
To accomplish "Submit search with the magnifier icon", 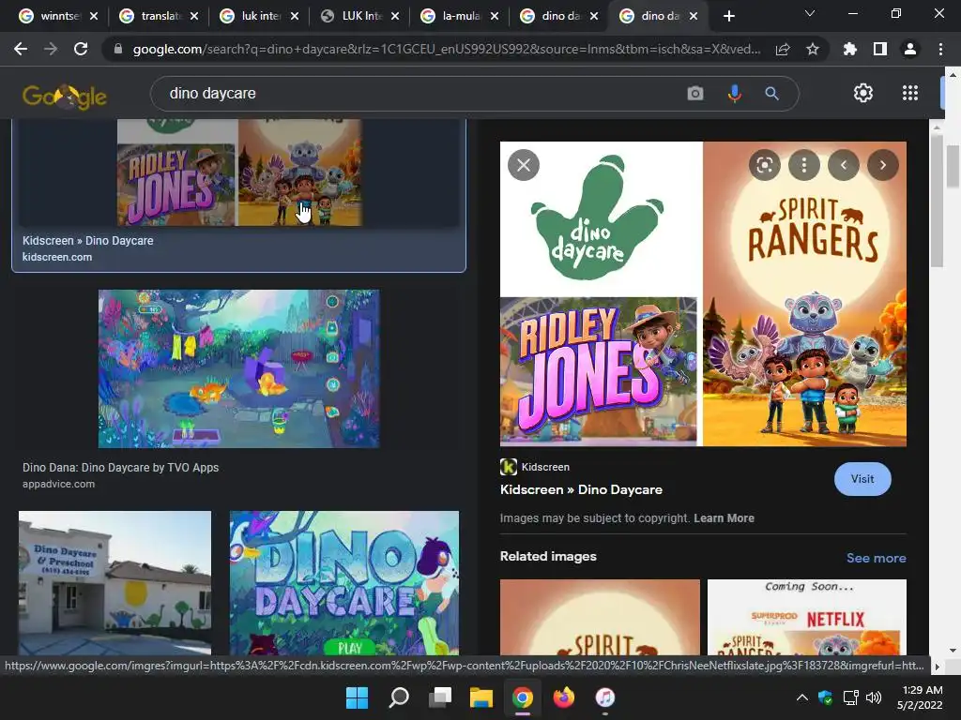I will coord(771,94).
